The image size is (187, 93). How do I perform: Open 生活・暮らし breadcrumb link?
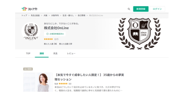pyautogui.click(x=68, y=15)
